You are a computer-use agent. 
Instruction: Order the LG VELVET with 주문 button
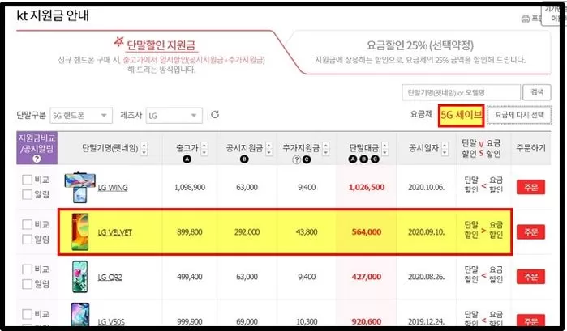[530, 232]
